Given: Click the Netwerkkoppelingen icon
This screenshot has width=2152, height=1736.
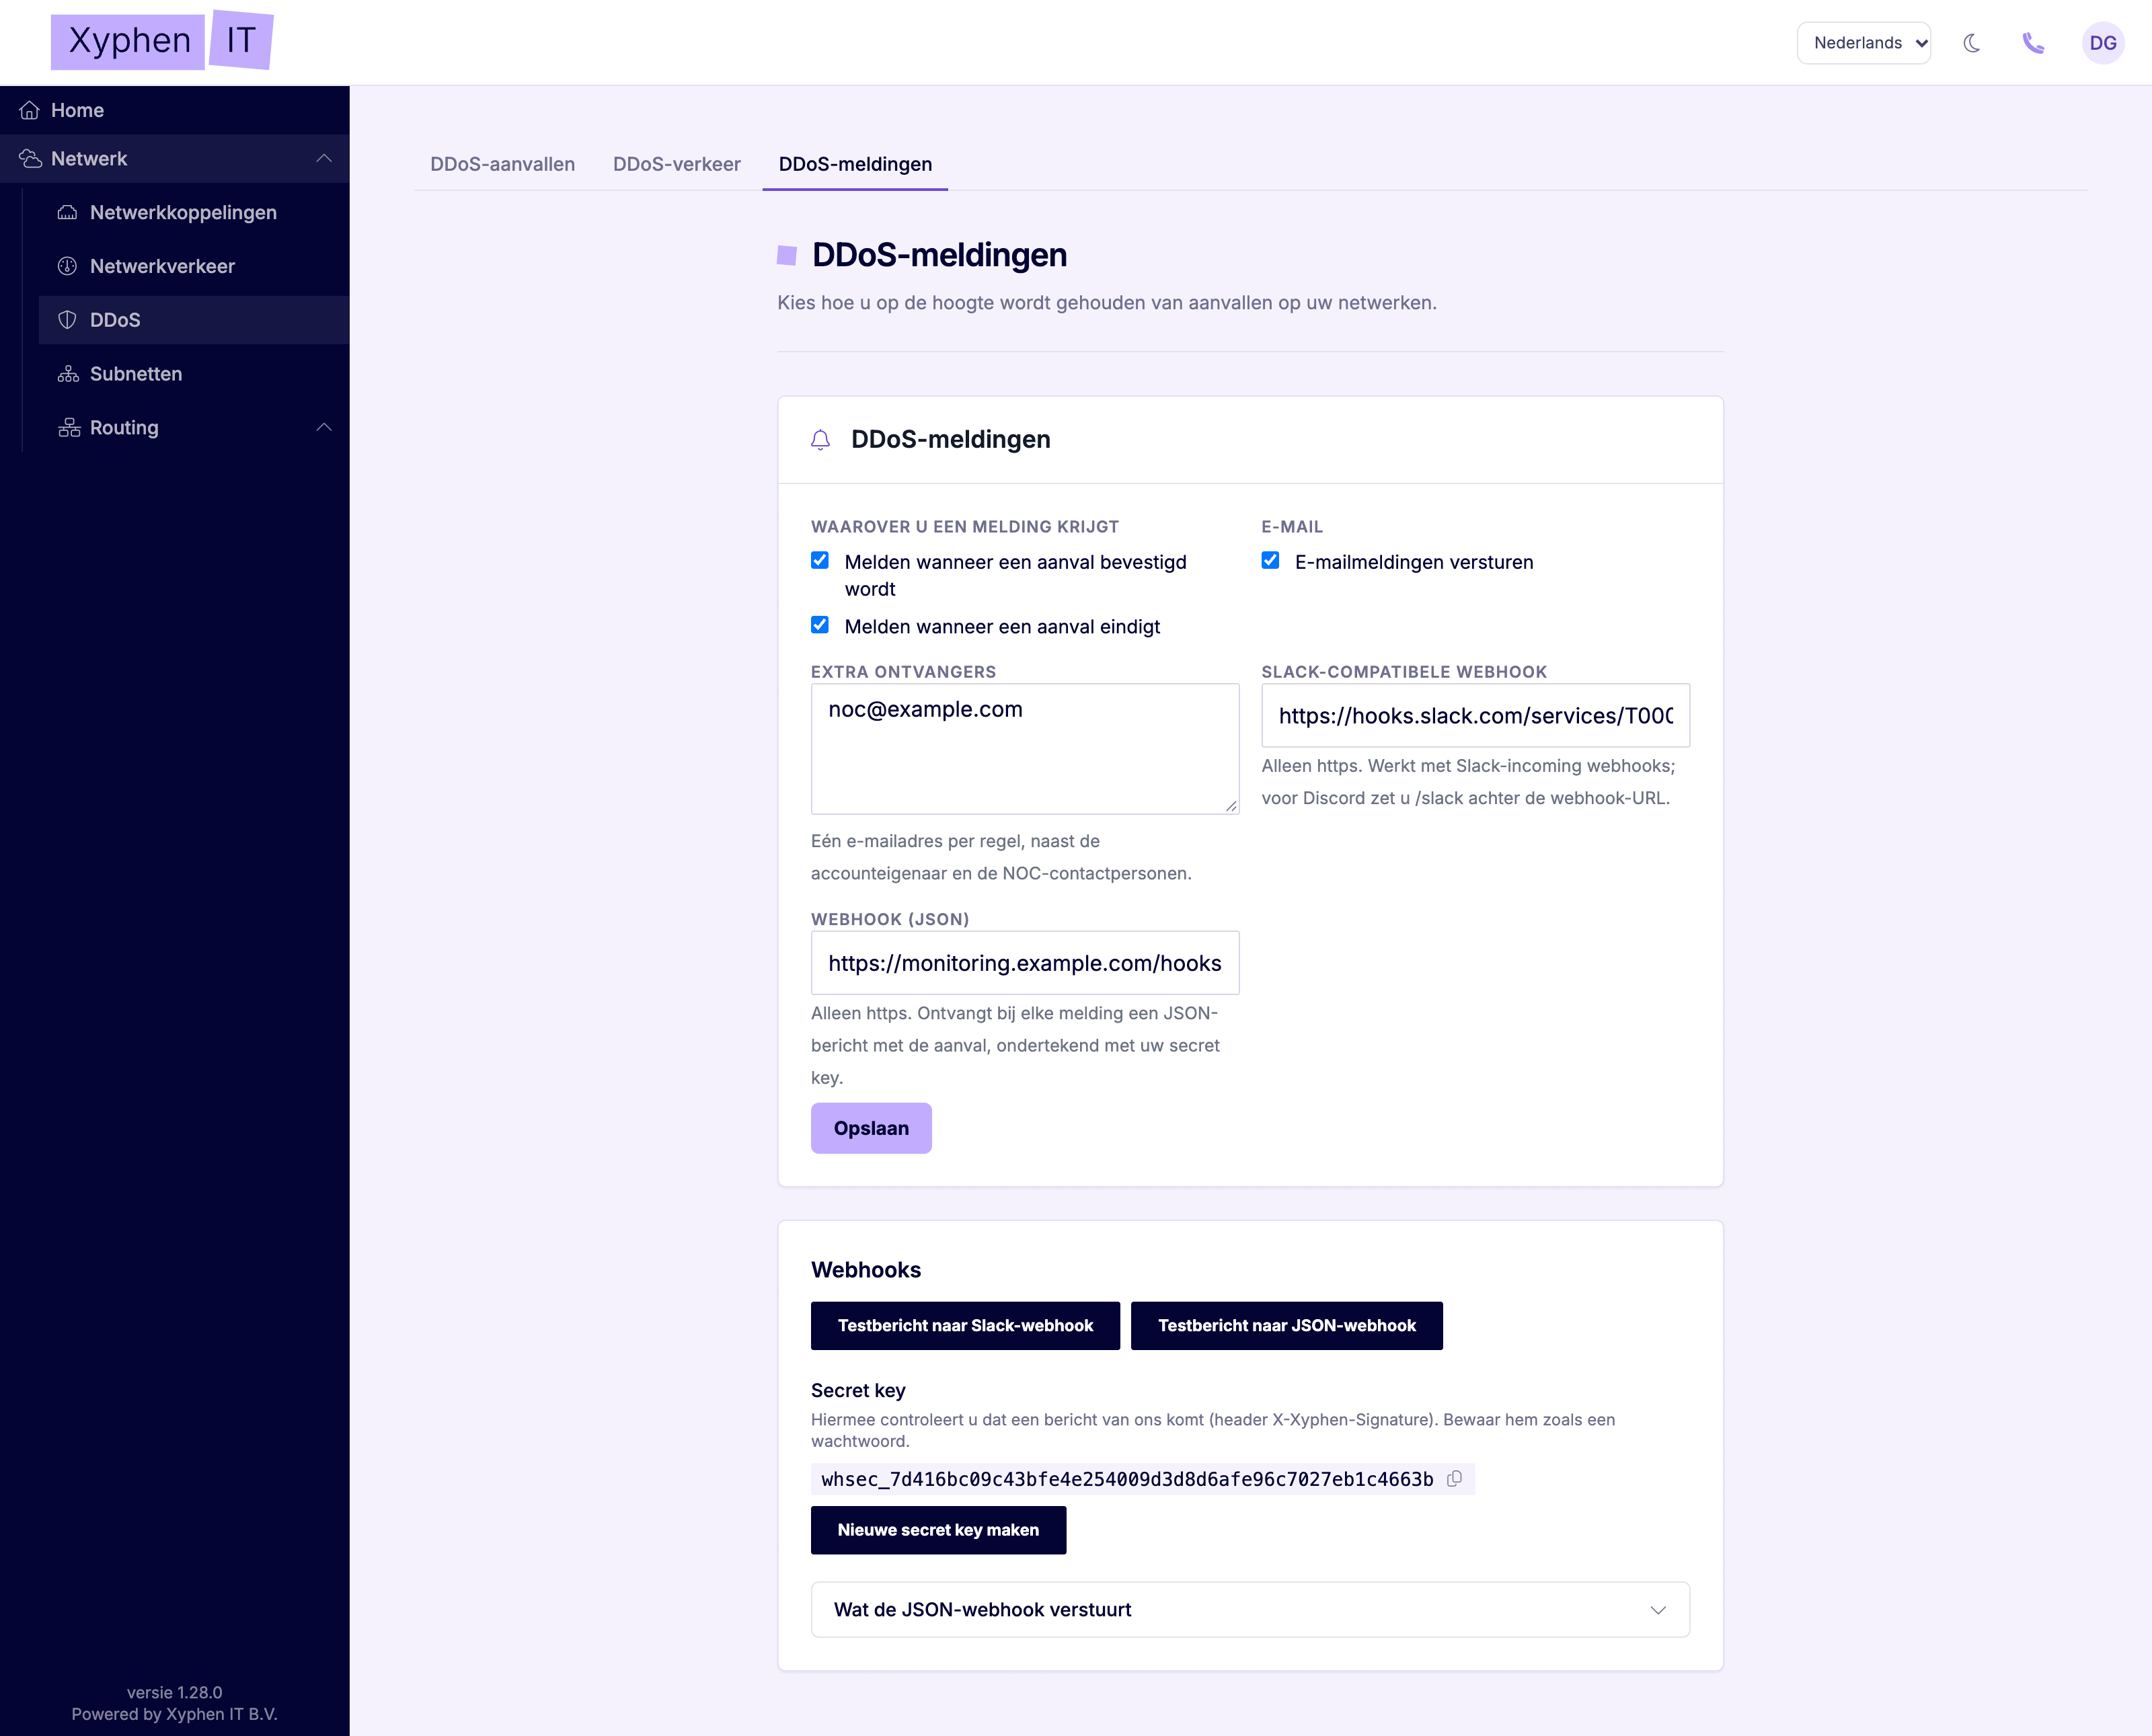Looking at the screenshot, I should pos(67,212).
